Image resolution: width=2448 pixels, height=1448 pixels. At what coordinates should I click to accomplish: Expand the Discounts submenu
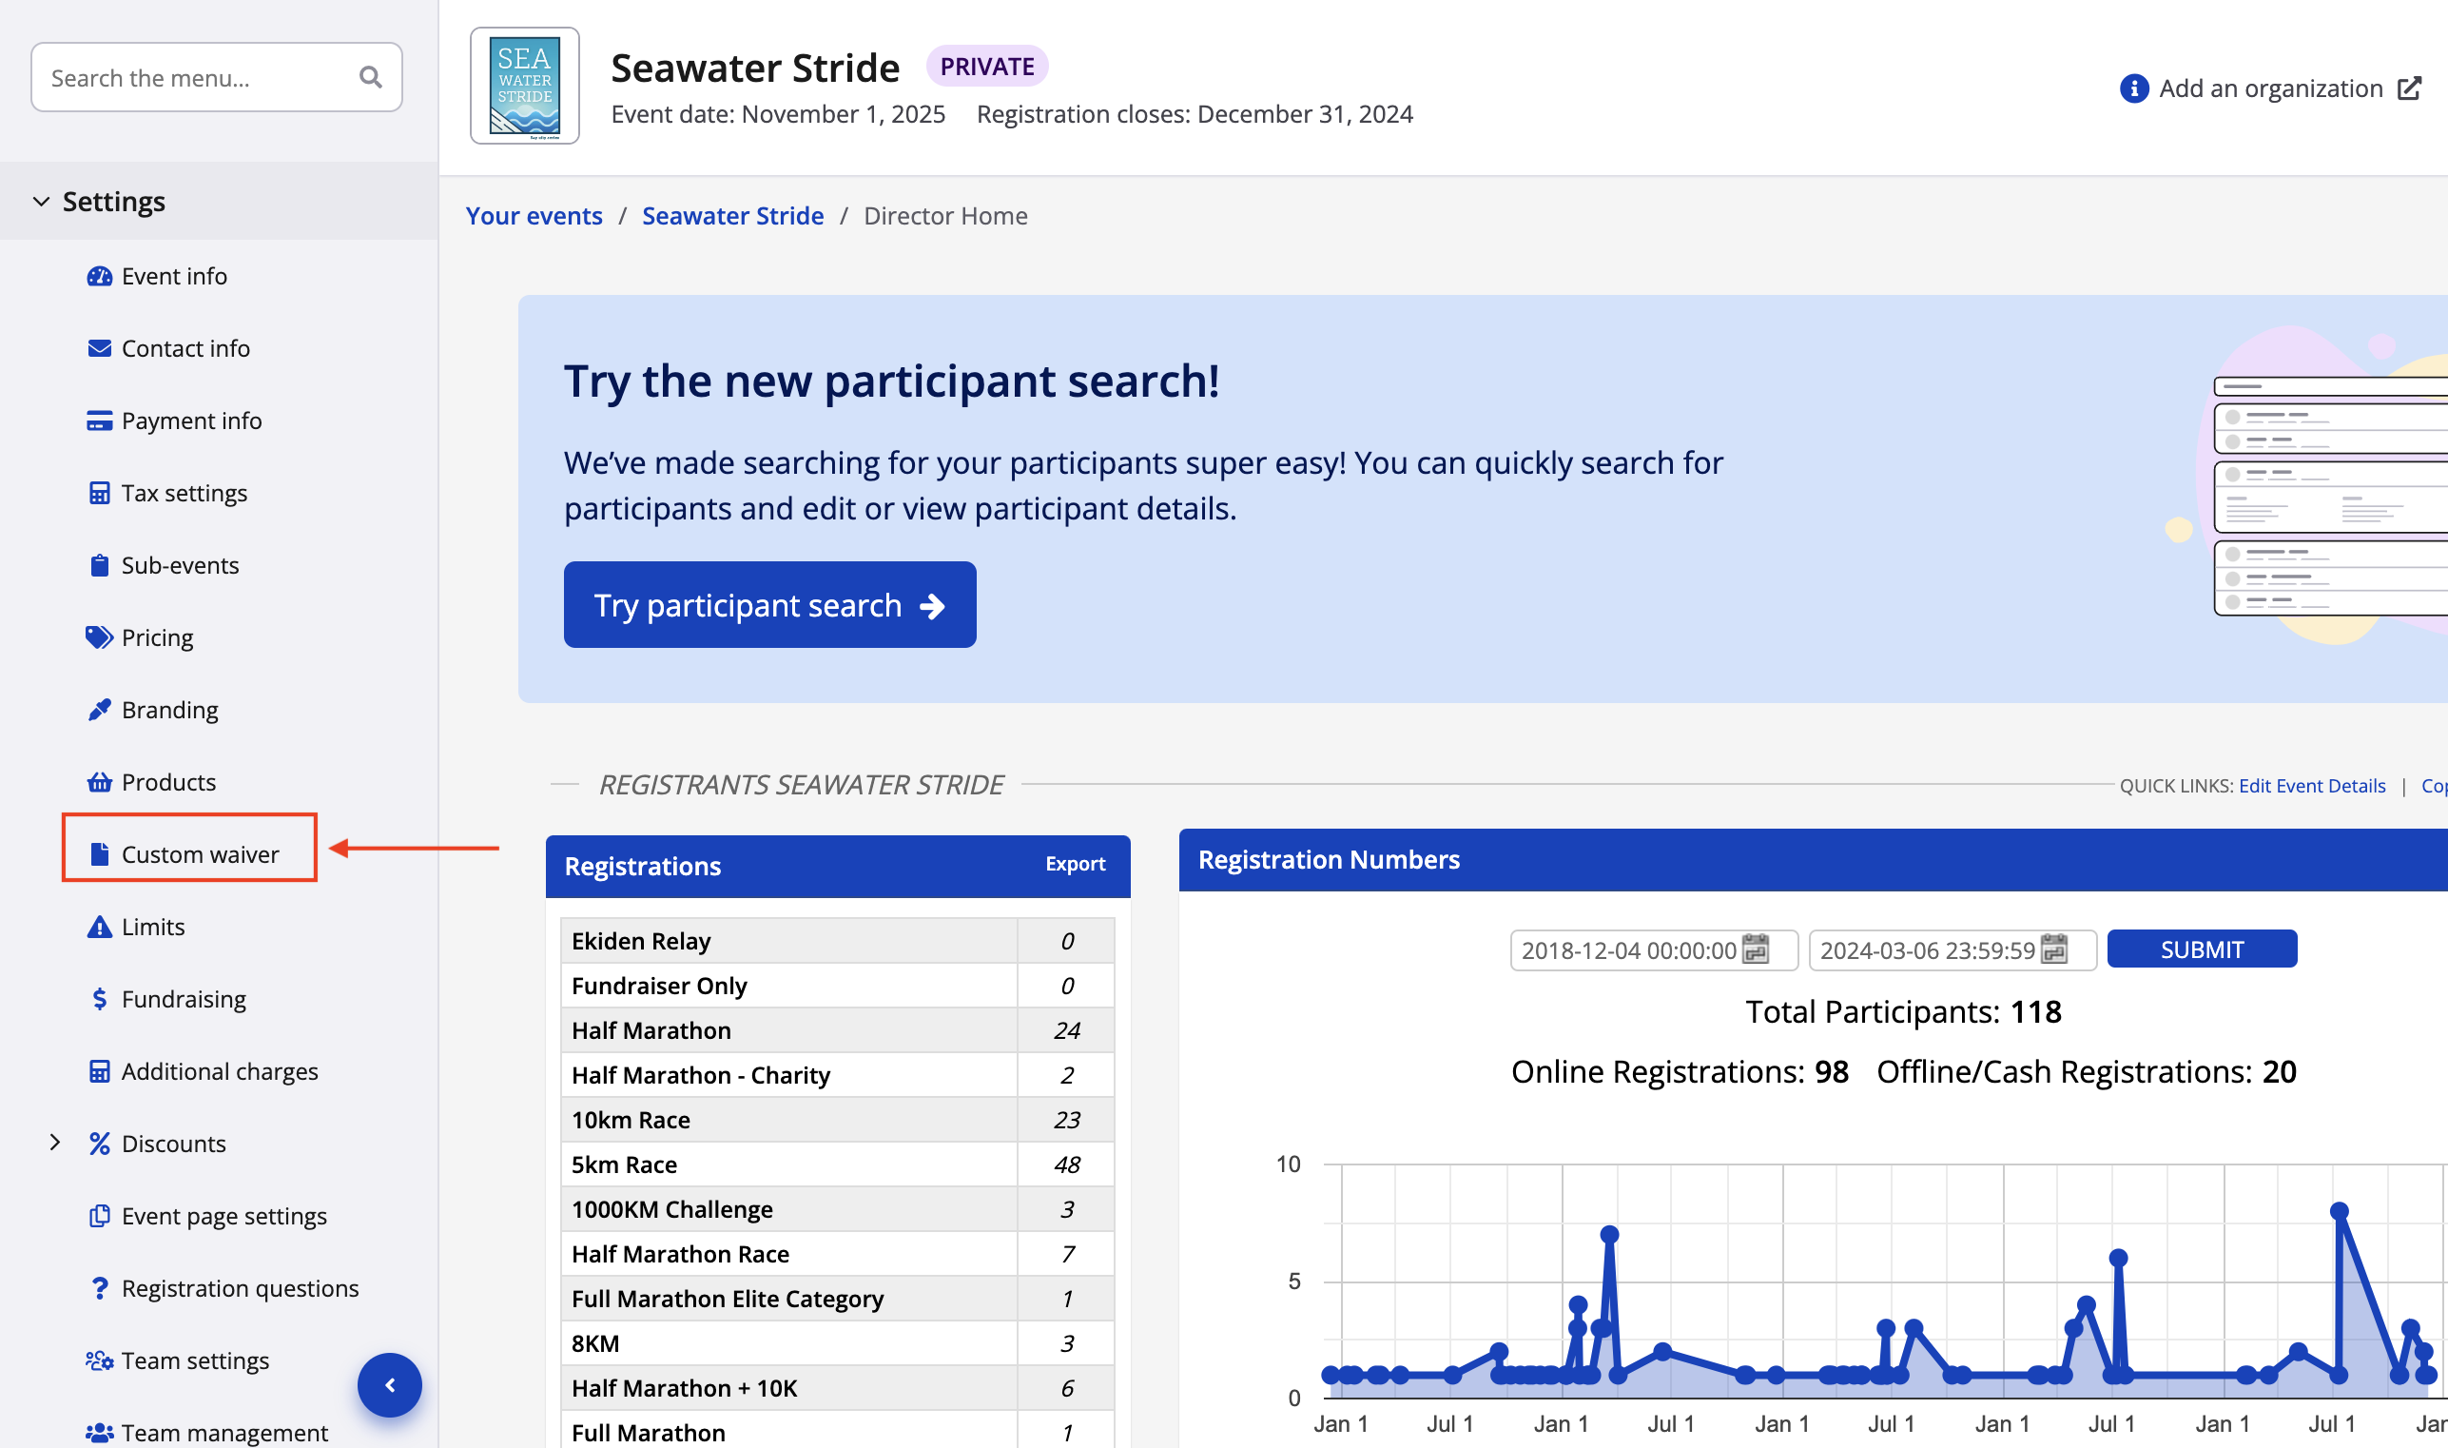click(x=54, y=1143)
